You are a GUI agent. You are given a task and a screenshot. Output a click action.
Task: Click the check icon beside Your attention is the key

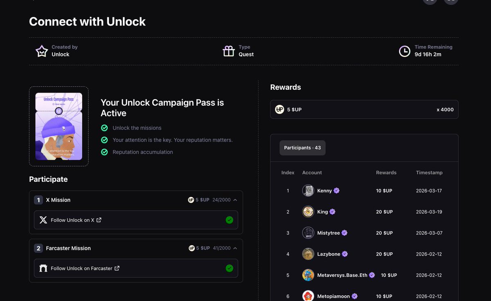coord(104,140)
